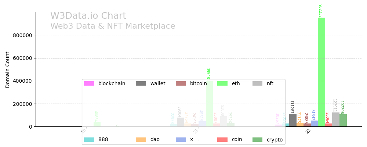This screenshot has width=367, height=147.
Task: Click the green crypto legend swatch
Action: coord(258,140)
